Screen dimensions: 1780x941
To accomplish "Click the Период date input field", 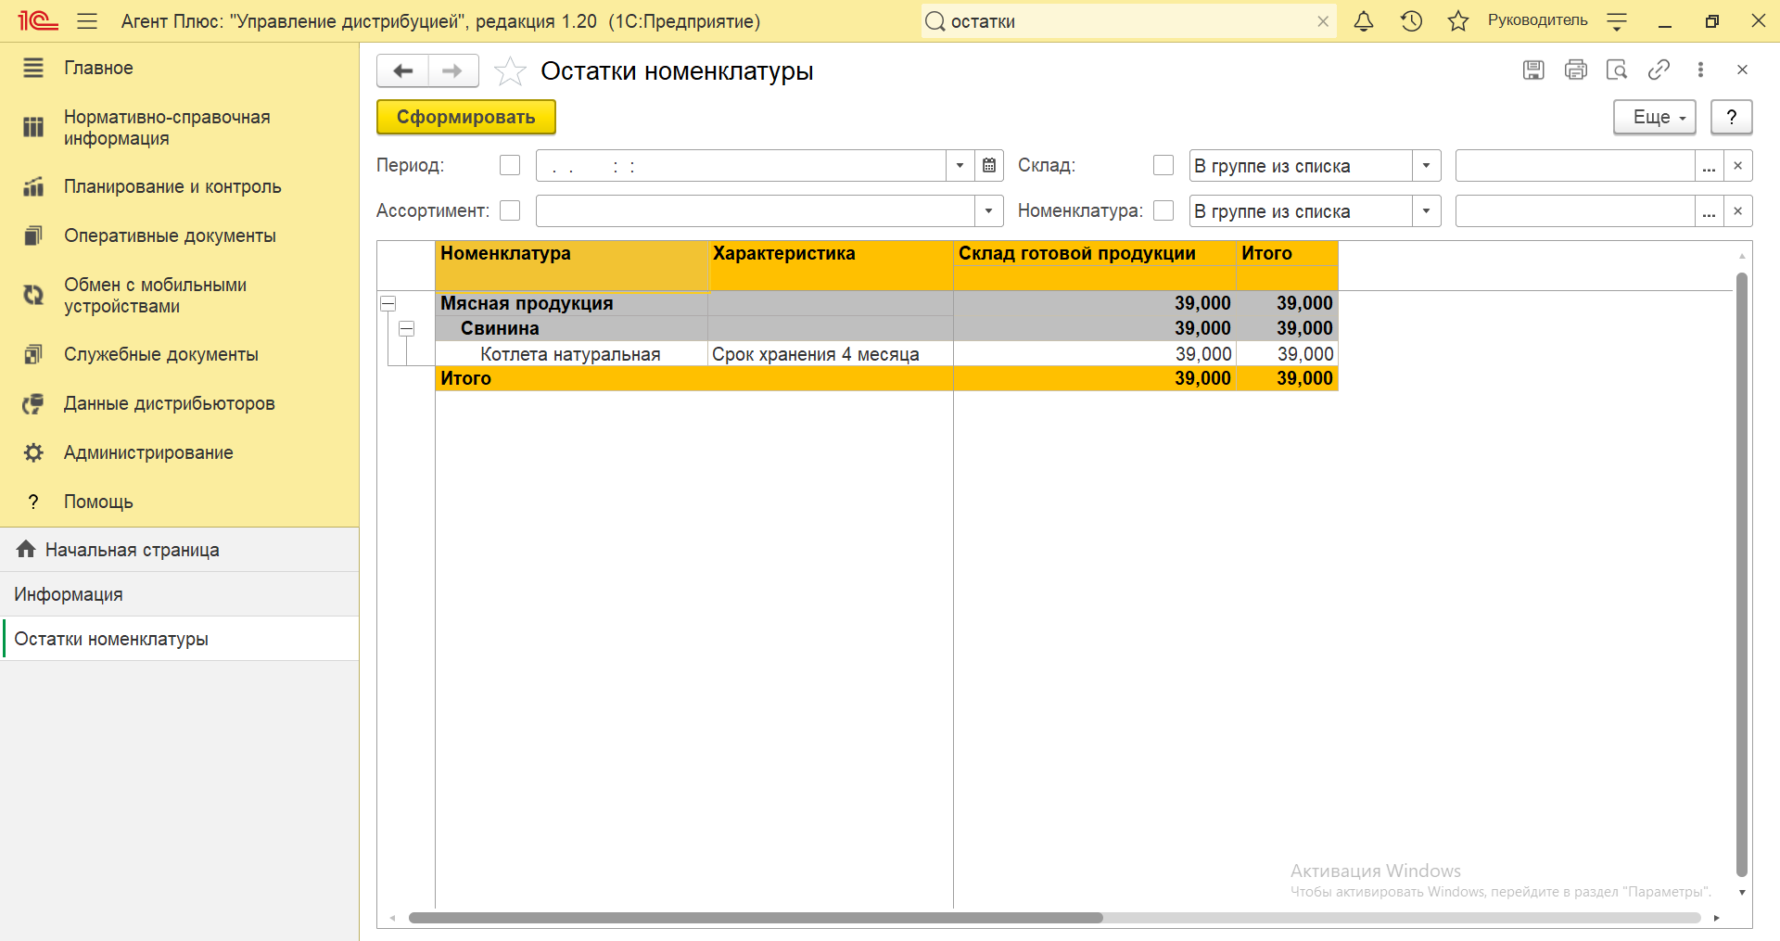I will pos(742,165).
